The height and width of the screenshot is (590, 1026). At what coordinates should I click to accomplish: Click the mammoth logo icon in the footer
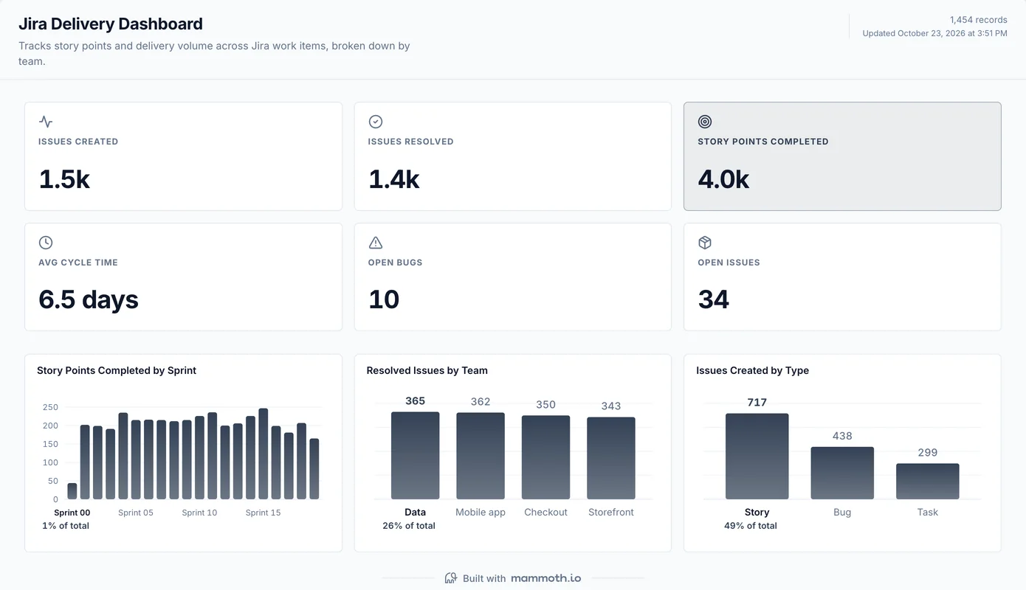[x=451, y=578]
